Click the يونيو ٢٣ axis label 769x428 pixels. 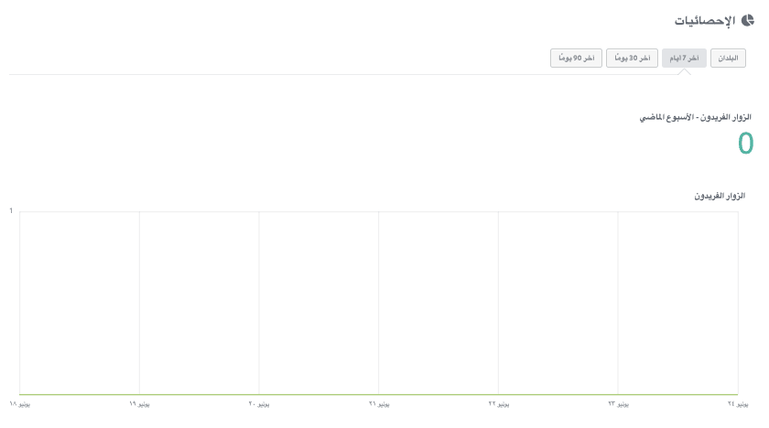click(x=619, y=404)
